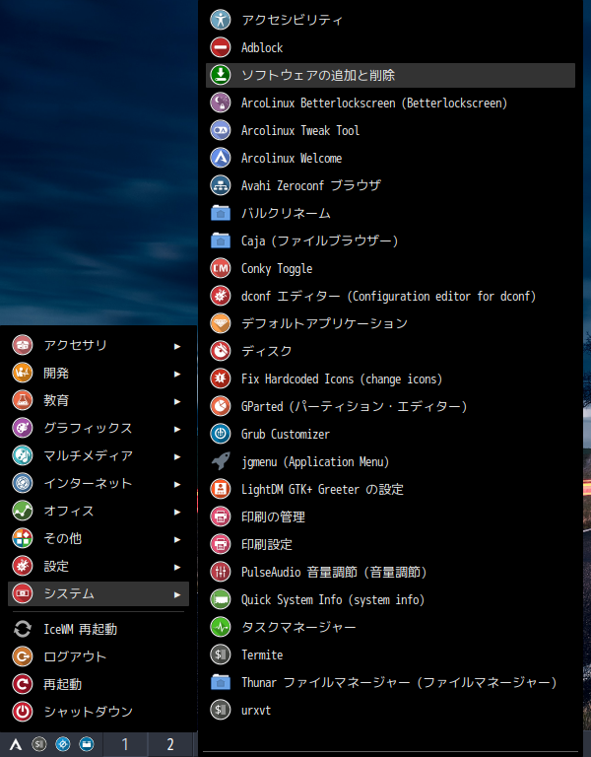Click the jgmenu rocket icon
The image size is (591, 757).
(x=221, y=461)
